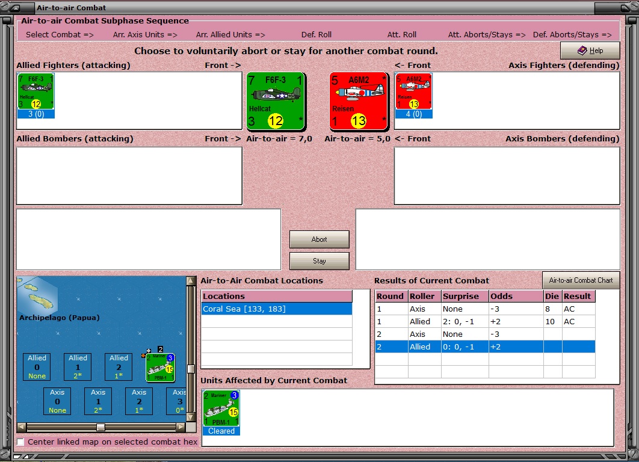
Task: Click the map horizontal scrollbar left arrow
Action: 22,427
